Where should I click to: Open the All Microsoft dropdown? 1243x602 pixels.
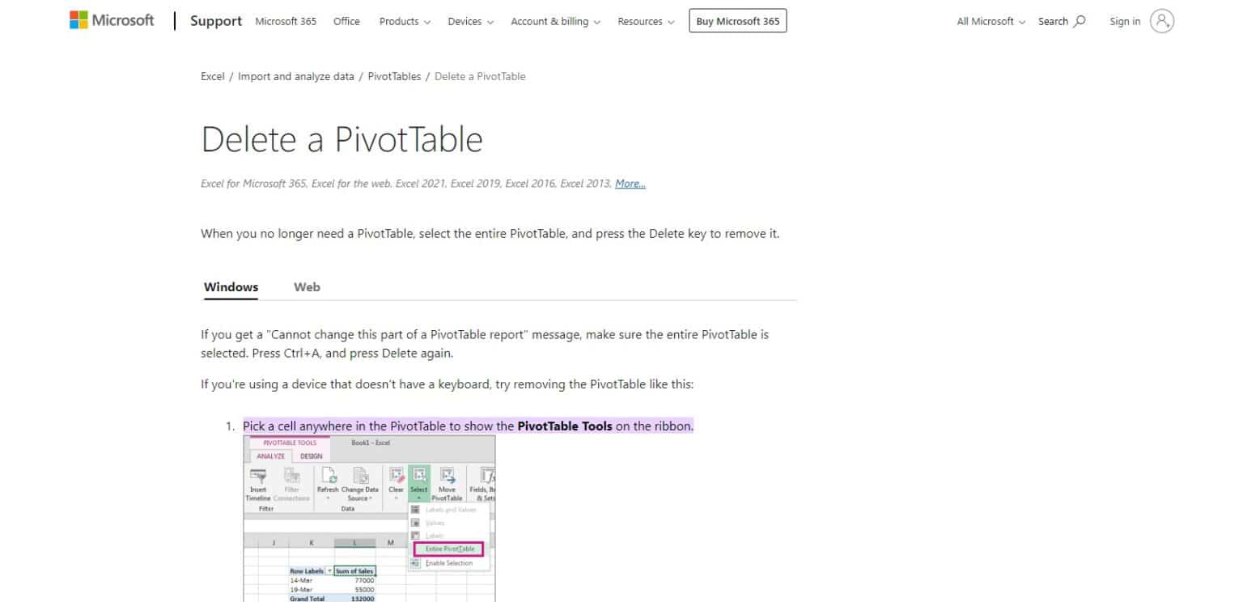[x=991, y=22]
